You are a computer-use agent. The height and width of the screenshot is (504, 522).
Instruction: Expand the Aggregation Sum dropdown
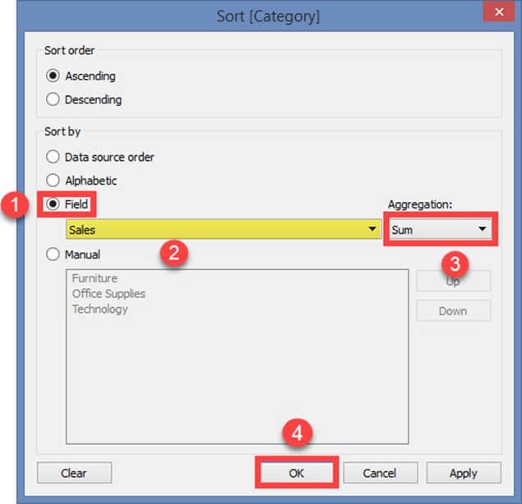(x=439, y=231)
